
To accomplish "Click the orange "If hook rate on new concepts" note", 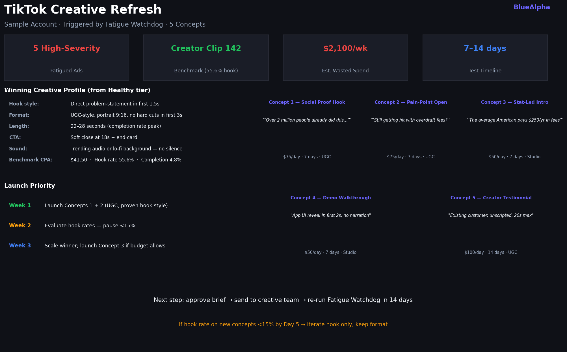I will (283, 325).
